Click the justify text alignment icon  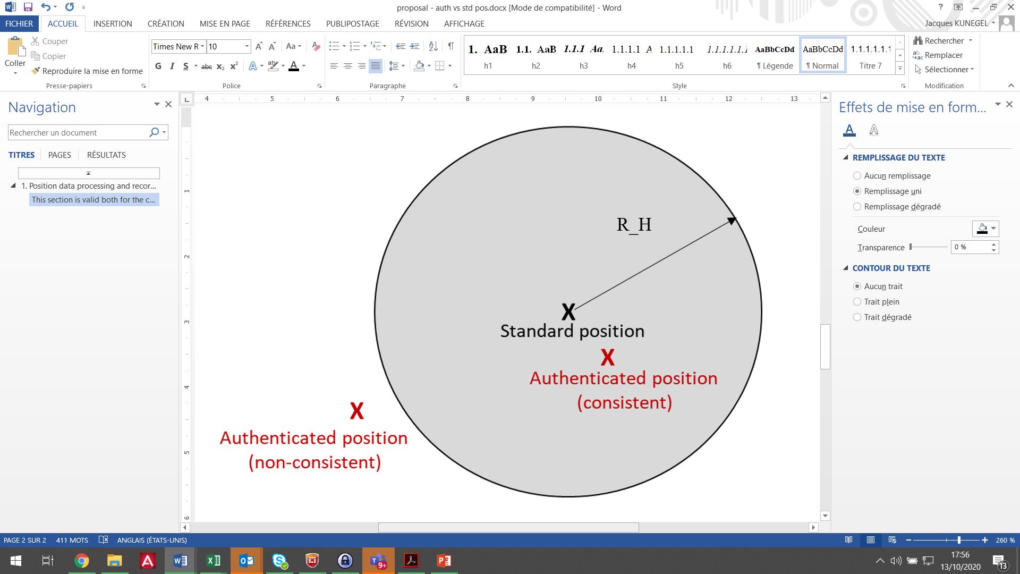click(x=376, y=66)
